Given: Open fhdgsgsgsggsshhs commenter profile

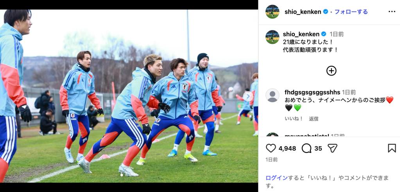Looking at the screenshot, I should pyautogui.click(x=312, y=92).
